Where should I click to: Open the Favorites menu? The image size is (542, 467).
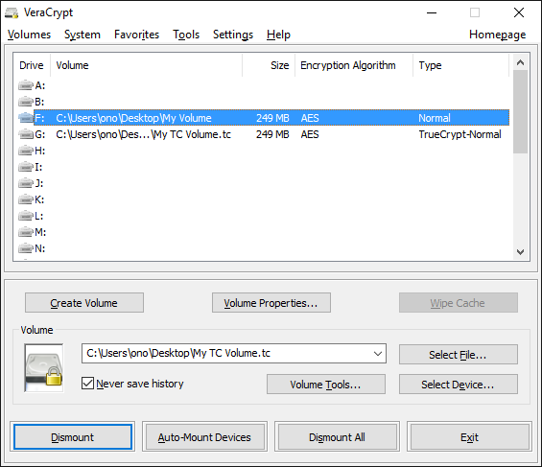pyautogui.click(x=136, y=35)
